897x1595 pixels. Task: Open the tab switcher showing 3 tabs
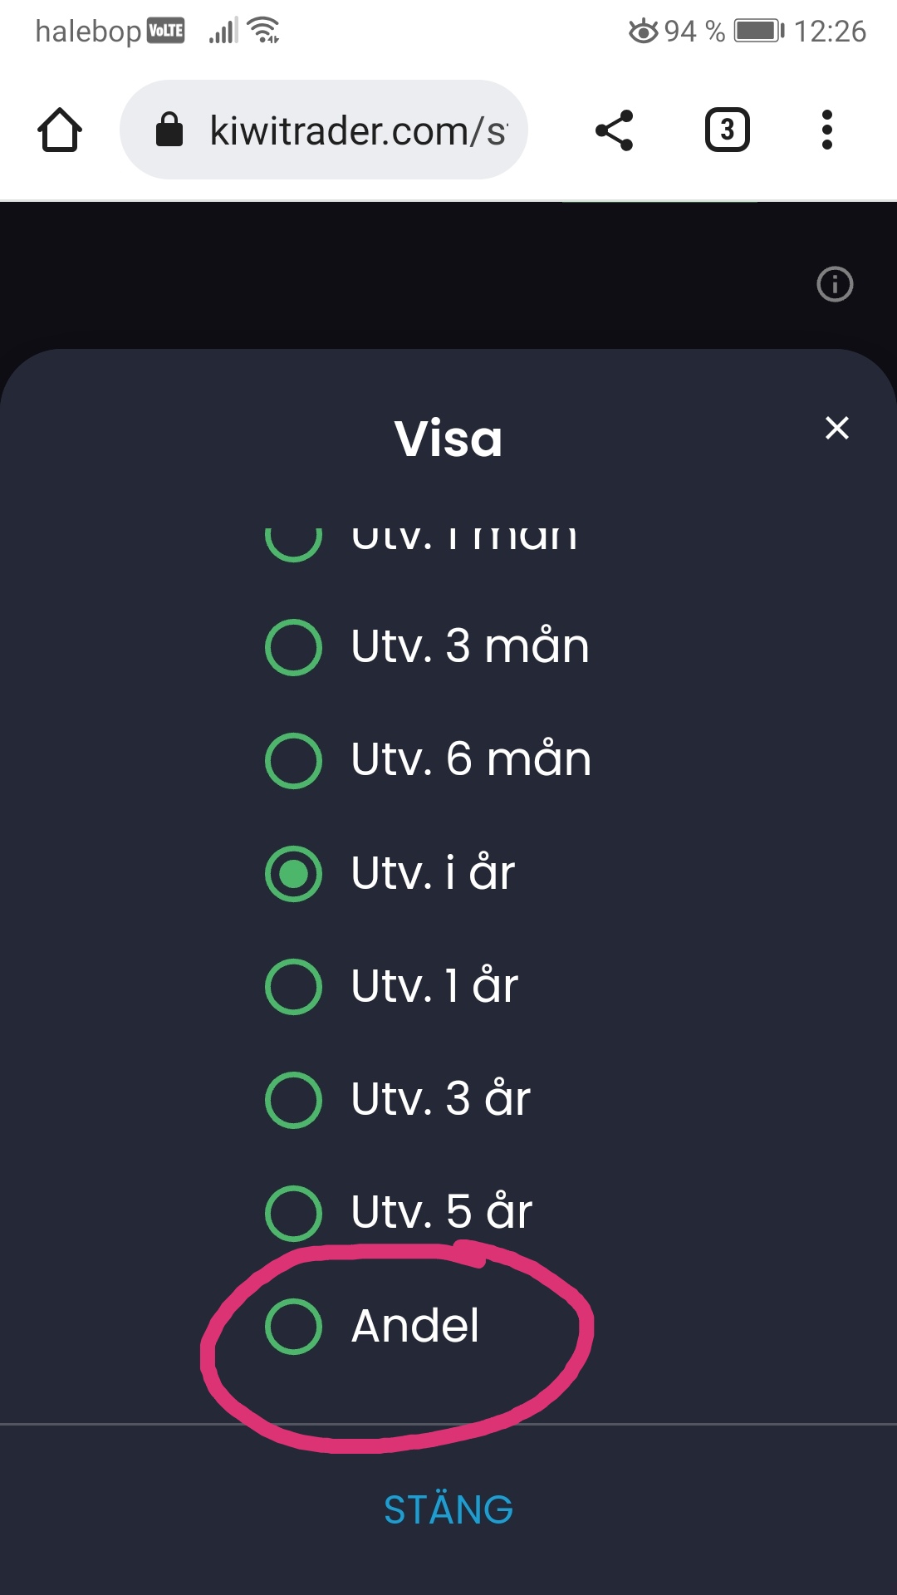pos(727,130)
